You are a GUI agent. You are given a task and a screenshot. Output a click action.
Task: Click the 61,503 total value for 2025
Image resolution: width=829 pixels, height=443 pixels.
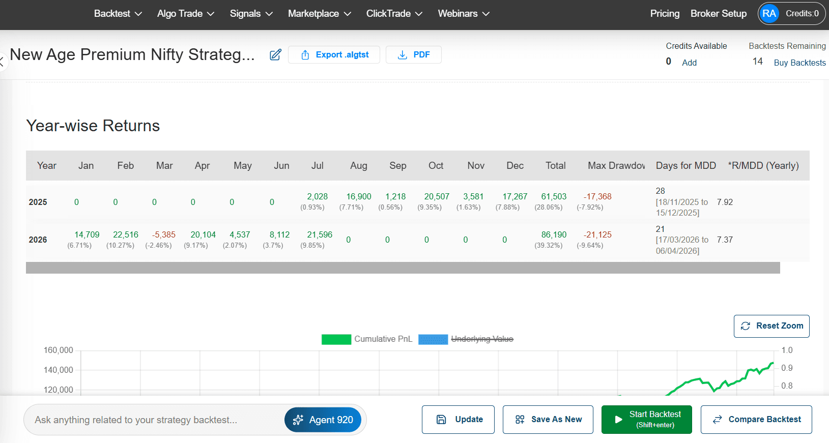coord(554,197)
